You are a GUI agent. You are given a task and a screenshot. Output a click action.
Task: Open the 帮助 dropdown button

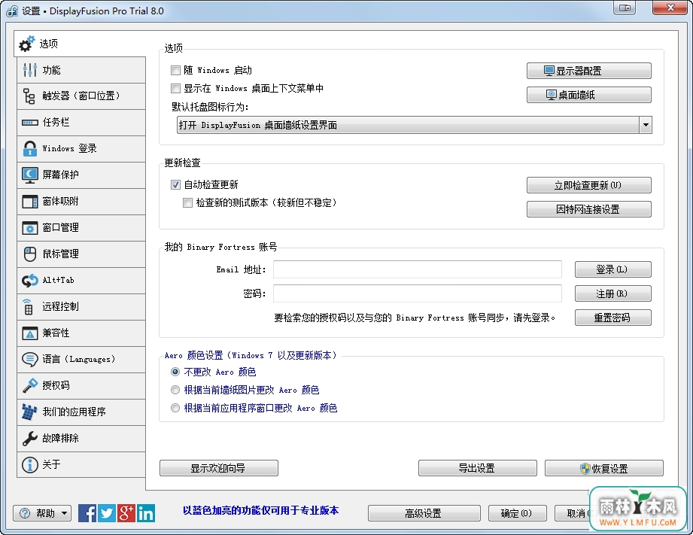tap(42, 513)
